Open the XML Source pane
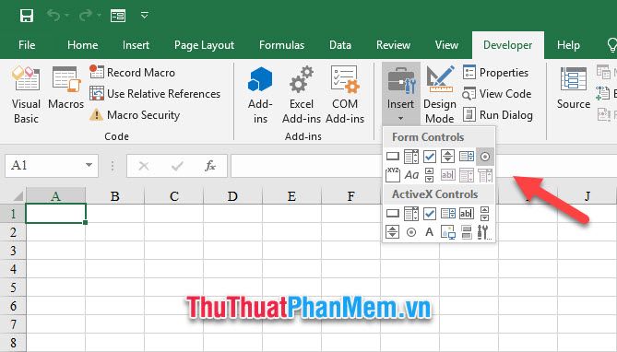The width and height of the screenshot is (617, 352). coord(574,88)
